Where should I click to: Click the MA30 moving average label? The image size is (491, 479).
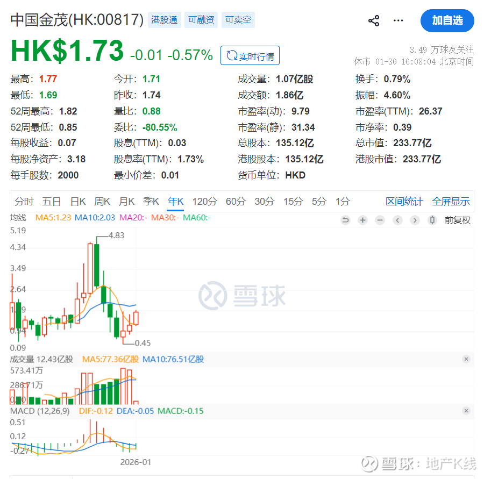click(x=165, y=218)
